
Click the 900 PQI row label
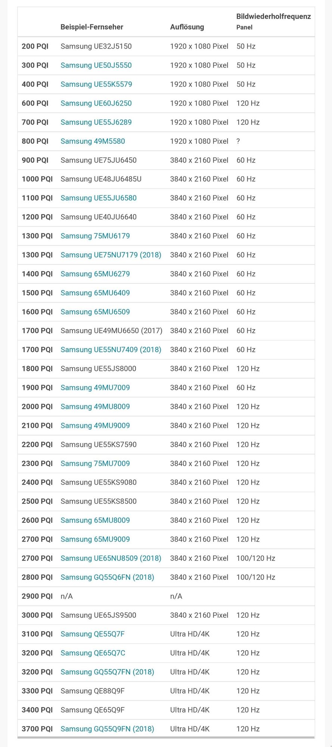pos(35,160)
